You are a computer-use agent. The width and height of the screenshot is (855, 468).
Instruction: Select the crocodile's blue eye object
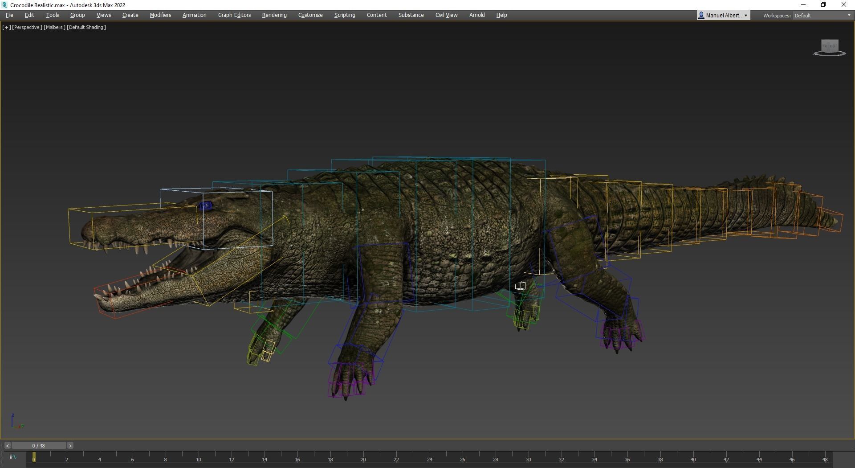click(x=206, y=205)
